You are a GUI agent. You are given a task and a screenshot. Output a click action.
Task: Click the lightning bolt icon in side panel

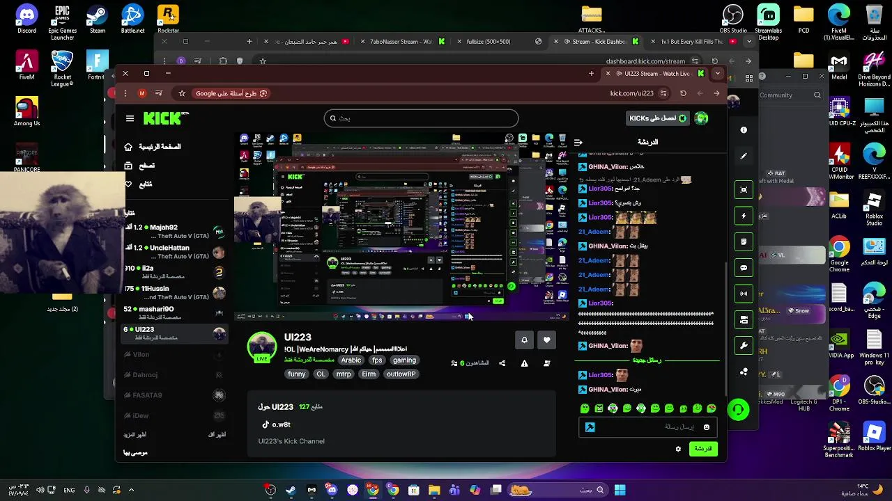pyautogui.click(x=744, y=216)
